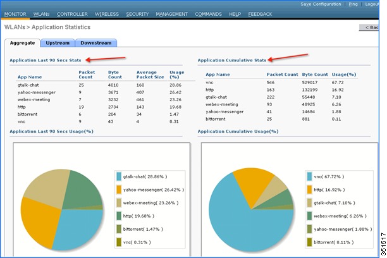Click green http slice in Last 90 Secs pie
The height and width of the screenshot is (258, 387).
pyautogui.click(x=82, y=190)
